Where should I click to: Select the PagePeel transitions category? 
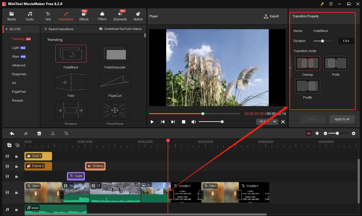click(19, 92)
